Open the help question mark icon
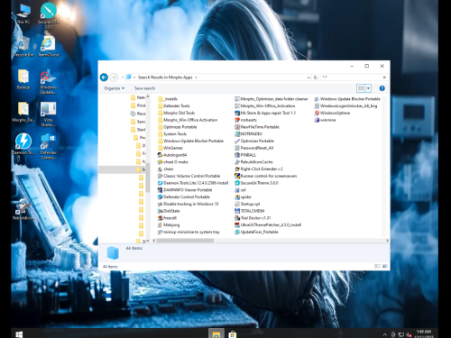This screenshot has width=451, height=338. click(382, 88)
